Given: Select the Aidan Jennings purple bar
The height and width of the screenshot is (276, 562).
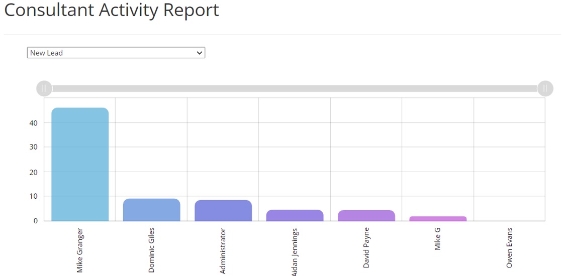Looking at the screenshot, I should (295, 215).
